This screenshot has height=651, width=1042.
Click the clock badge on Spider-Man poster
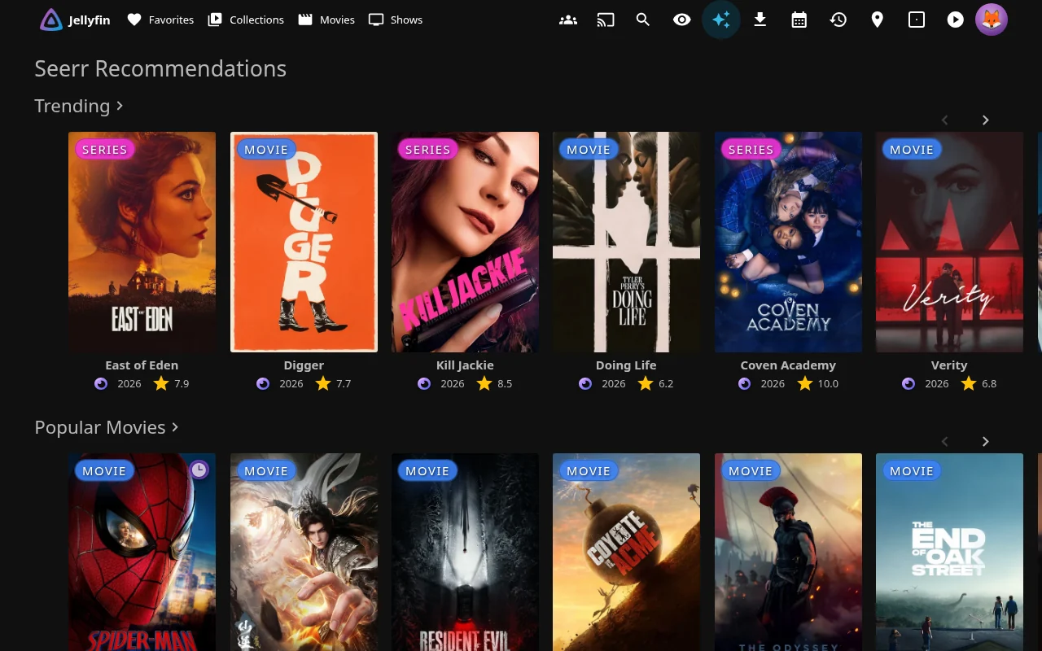click(199, 470)
